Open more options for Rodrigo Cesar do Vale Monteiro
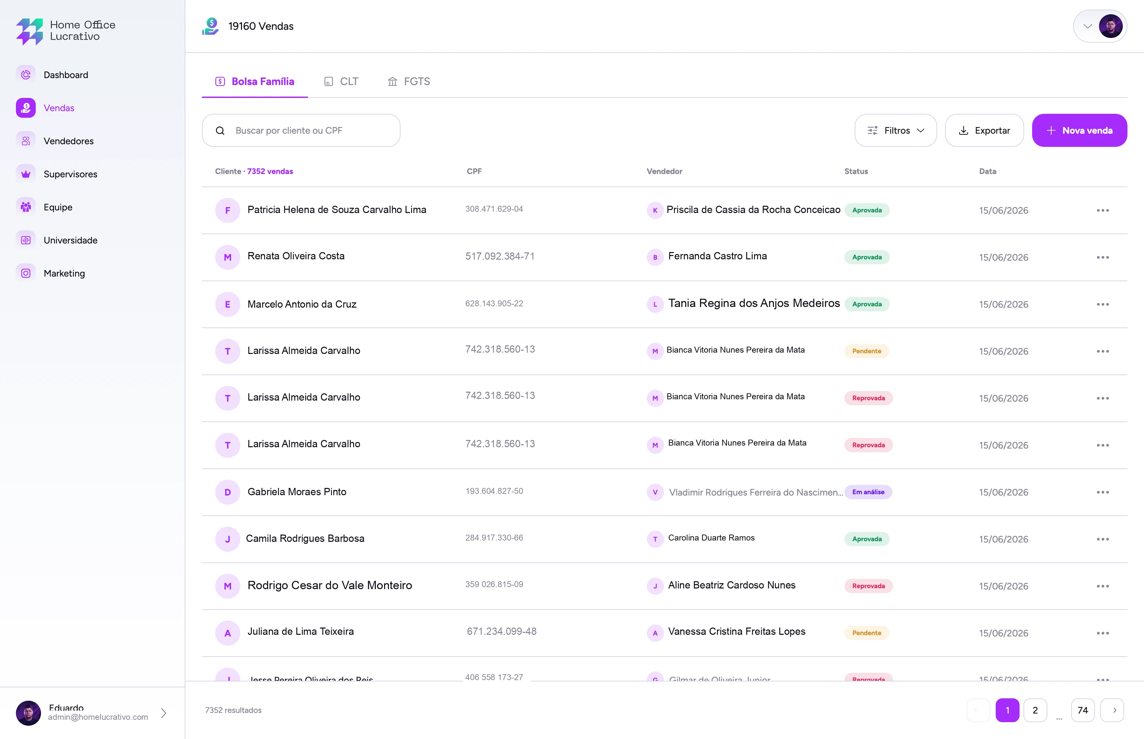 1103,587
